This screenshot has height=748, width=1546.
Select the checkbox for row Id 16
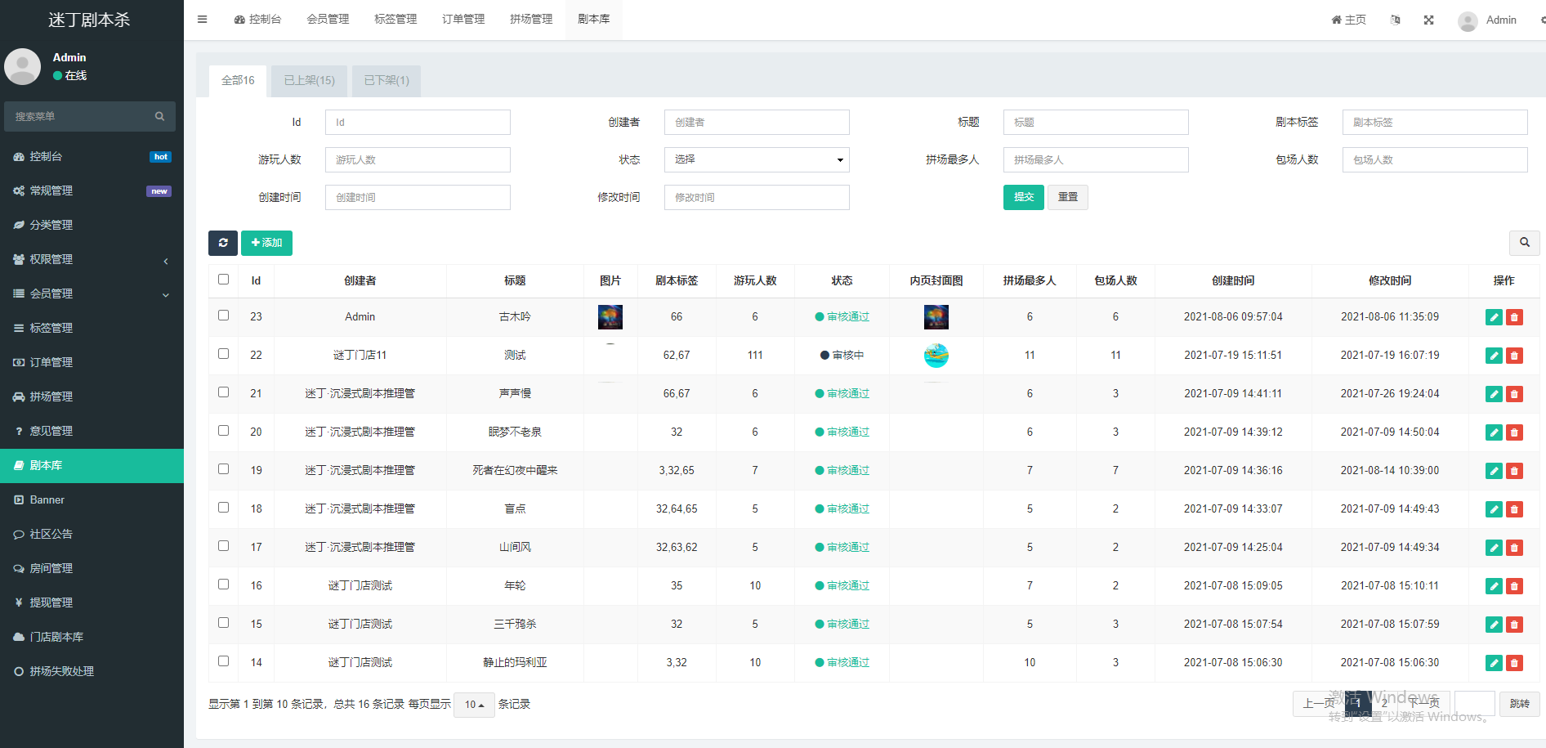pos(223,585)
